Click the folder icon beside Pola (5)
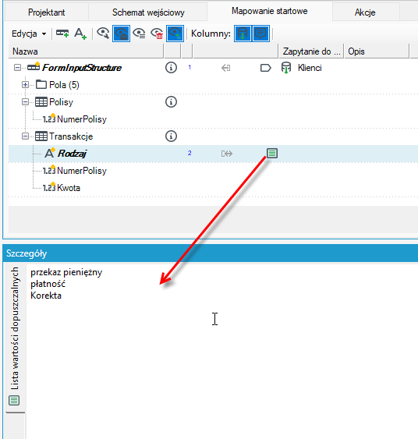Viewport: 418px width, 439px height. pos(41,84)
